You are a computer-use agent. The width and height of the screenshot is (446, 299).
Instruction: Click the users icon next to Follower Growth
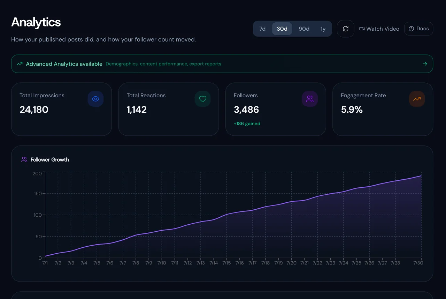pyautogui.click(x=24, y=159)
